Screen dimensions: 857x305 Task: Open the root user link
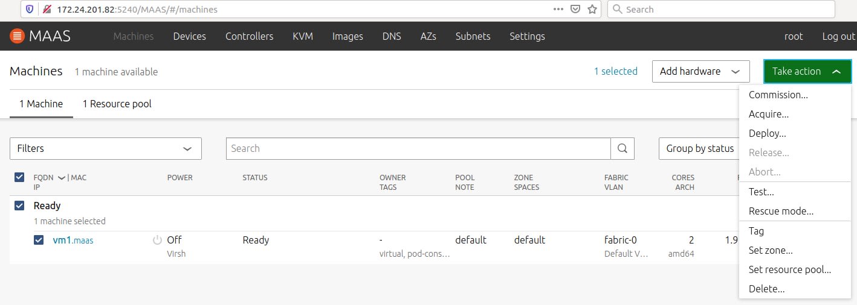[x=794, y=36]
